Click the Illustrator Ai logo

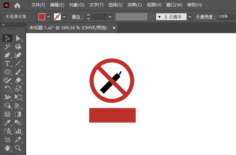pos(6,5)
